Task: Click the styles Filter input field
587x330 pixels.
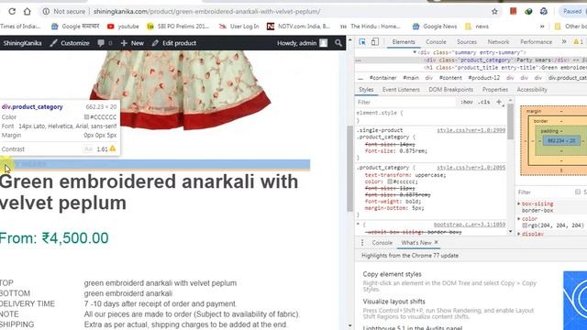Action: pyautogui.click(x=406, y=102)
